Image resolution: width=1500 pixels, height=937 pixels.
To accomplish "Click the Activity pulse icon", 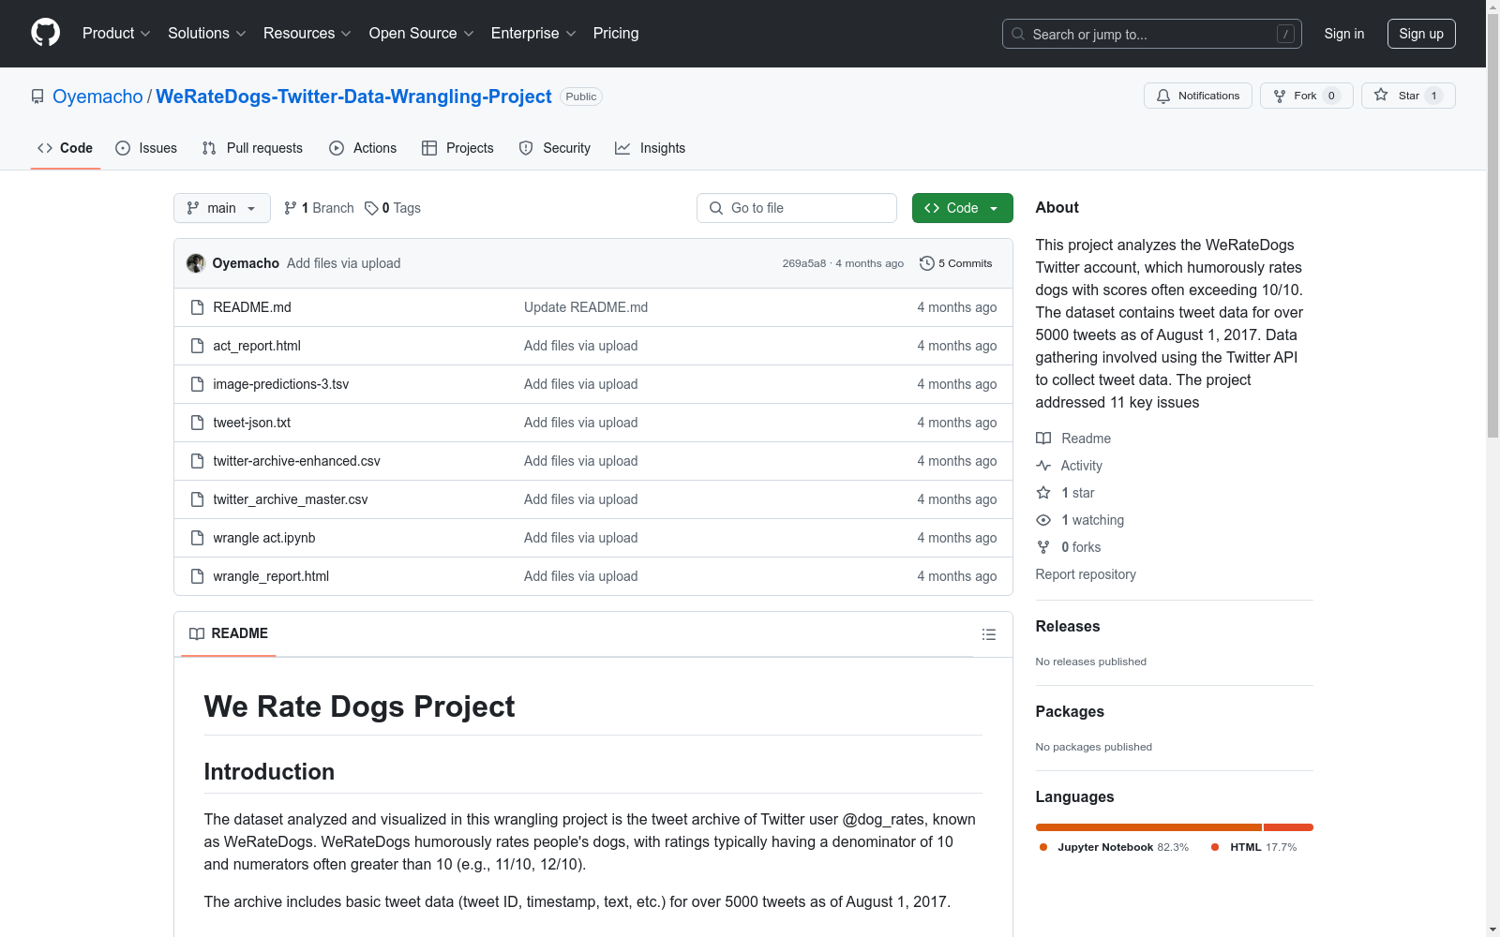I will tap(1043, 466).
